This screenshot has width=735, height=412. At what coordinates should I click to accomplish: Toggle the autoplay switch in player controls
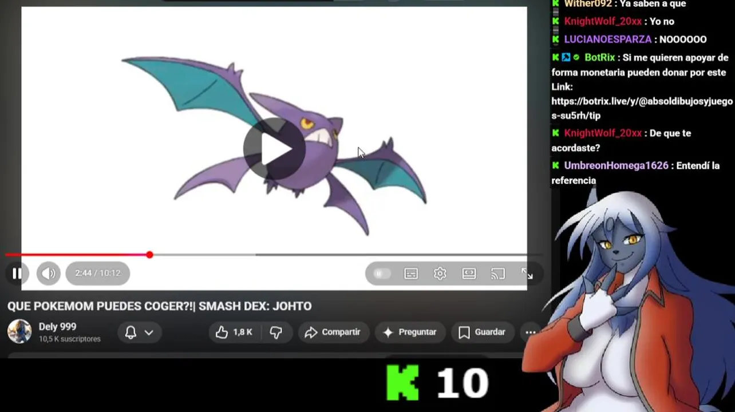[x=382, y=274]
